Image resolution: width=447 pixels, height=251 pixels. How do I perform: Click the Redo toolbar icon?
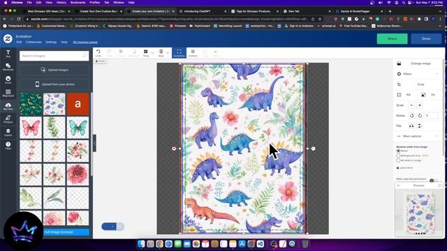click(x=109, y=53)
